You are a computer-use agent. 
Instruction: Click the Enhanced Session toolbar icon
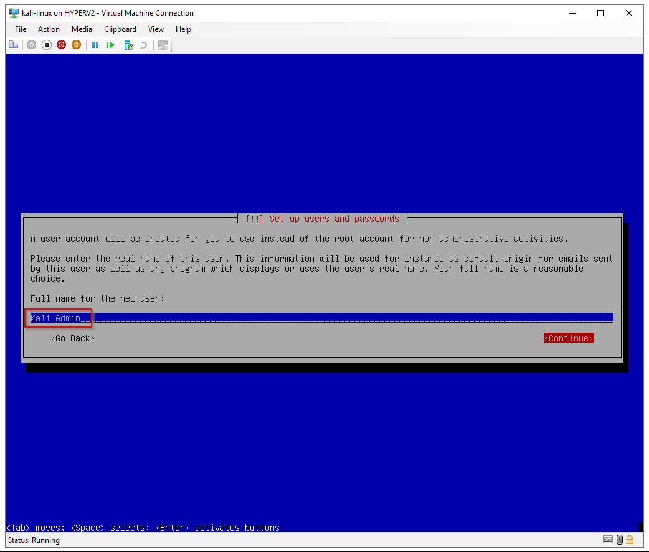[x=163, y=45]
